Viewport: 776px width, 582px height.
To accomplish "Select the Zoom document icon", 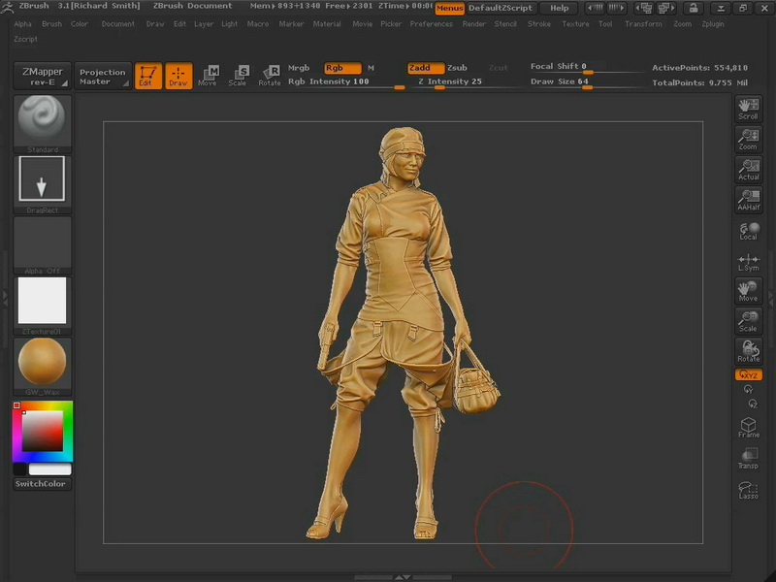I will click(748, 139).
